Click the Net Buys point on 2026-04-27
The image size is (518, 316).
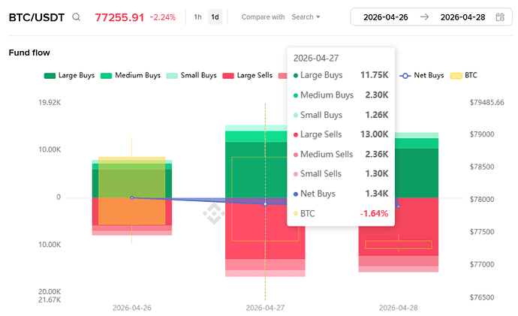265,204
